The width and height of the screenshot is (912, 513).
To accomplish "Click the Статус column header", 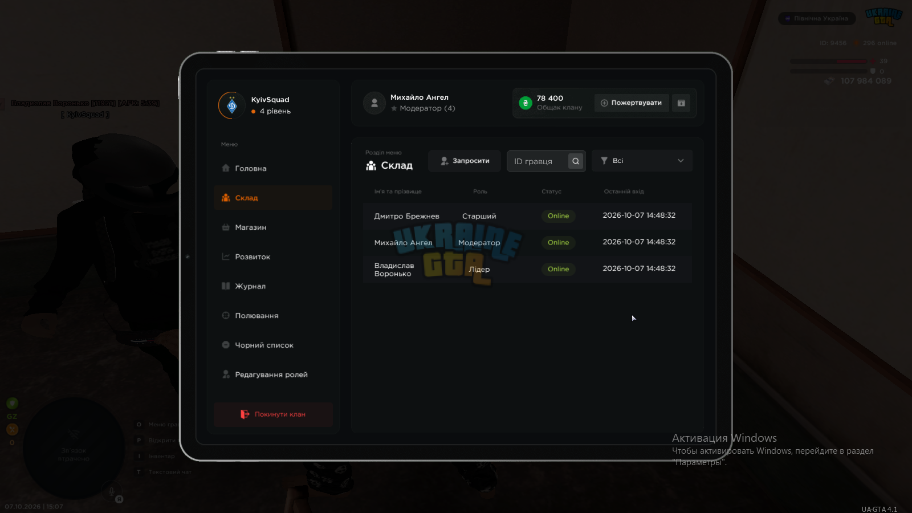I will 551,192.
